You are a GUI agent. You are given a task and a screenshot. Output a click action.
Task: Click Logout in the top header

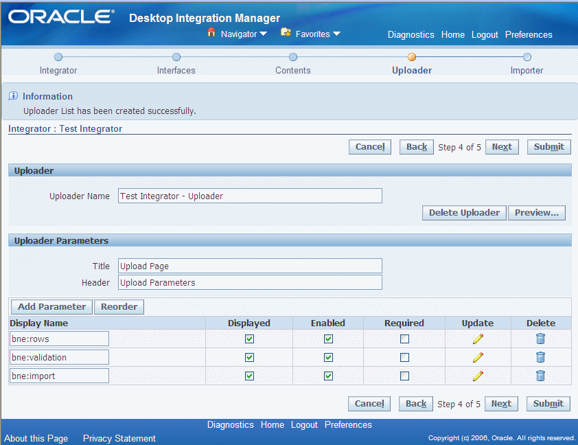[485, 34]
